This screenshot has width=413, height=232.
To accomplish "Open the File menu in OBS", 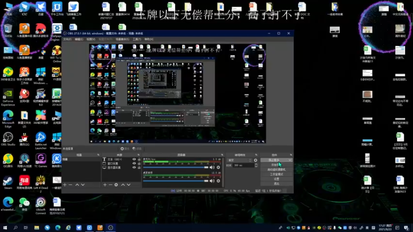I will click(67, 39).
